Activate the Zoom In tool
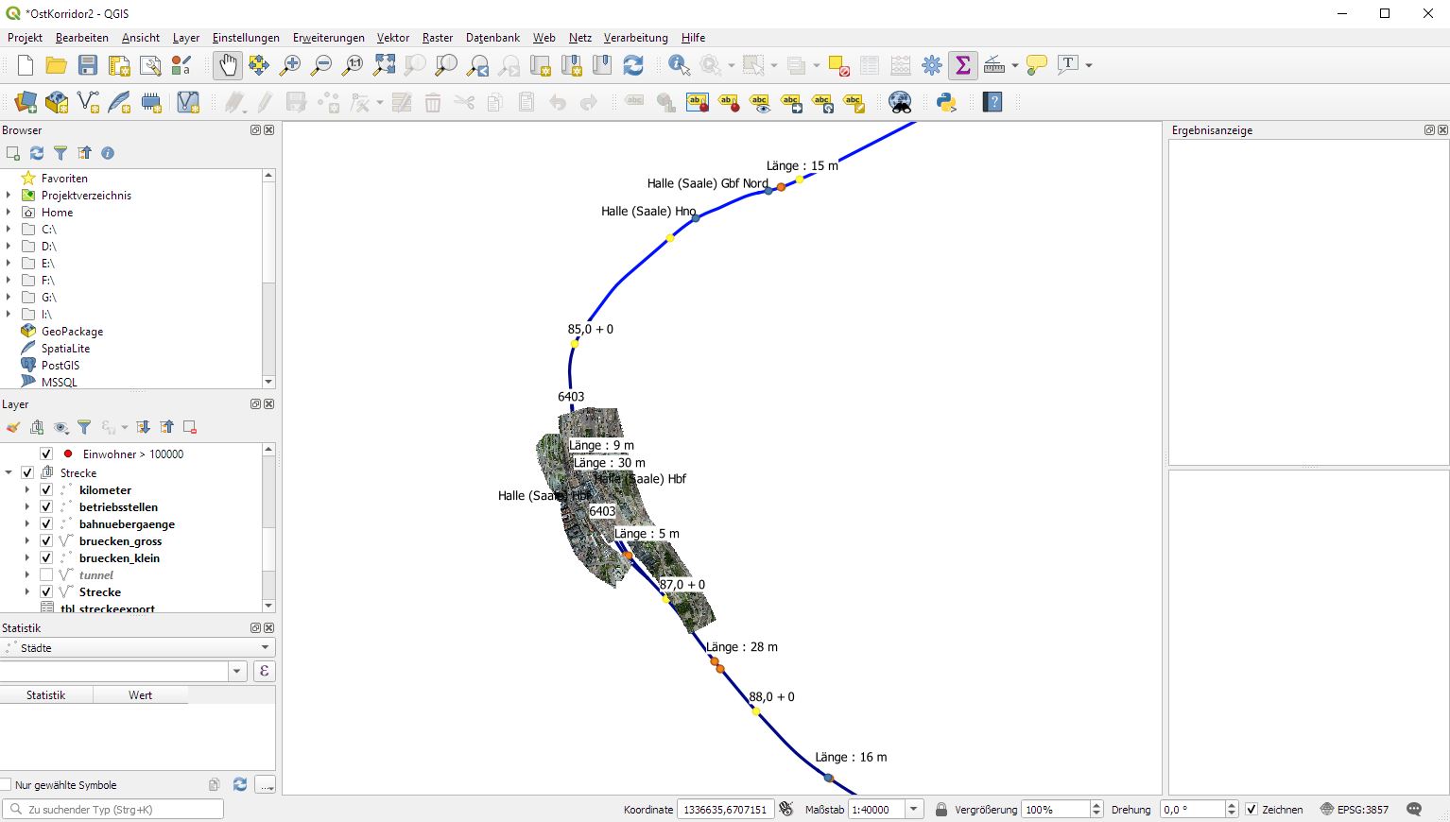This screenshot has width=1450, height=822. [290, 65]
